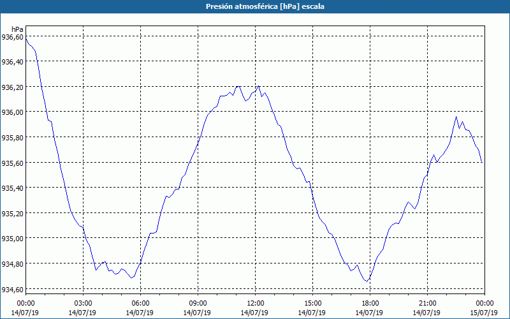Image resolution: width=510 pixels, height=319 pixels.
Task: Click the pressure curve peak after 22:00
Action: [x=456, y=117]
